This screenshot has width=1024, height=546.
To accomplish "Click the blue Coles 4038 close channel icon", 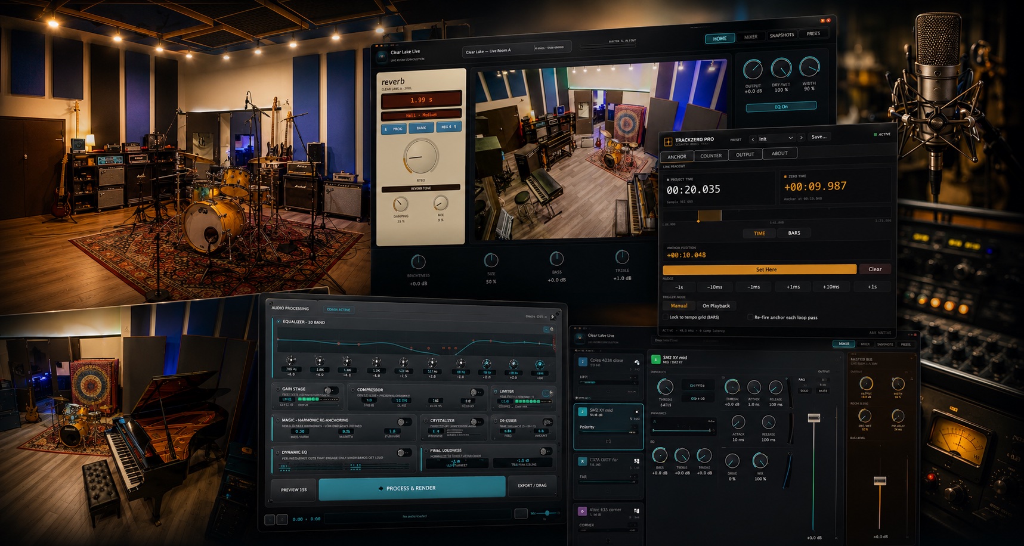I will 582,362.
